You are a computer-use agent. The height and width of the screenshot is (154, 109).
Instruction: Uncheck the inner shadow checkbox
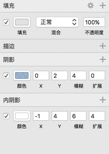click(6, 116)
